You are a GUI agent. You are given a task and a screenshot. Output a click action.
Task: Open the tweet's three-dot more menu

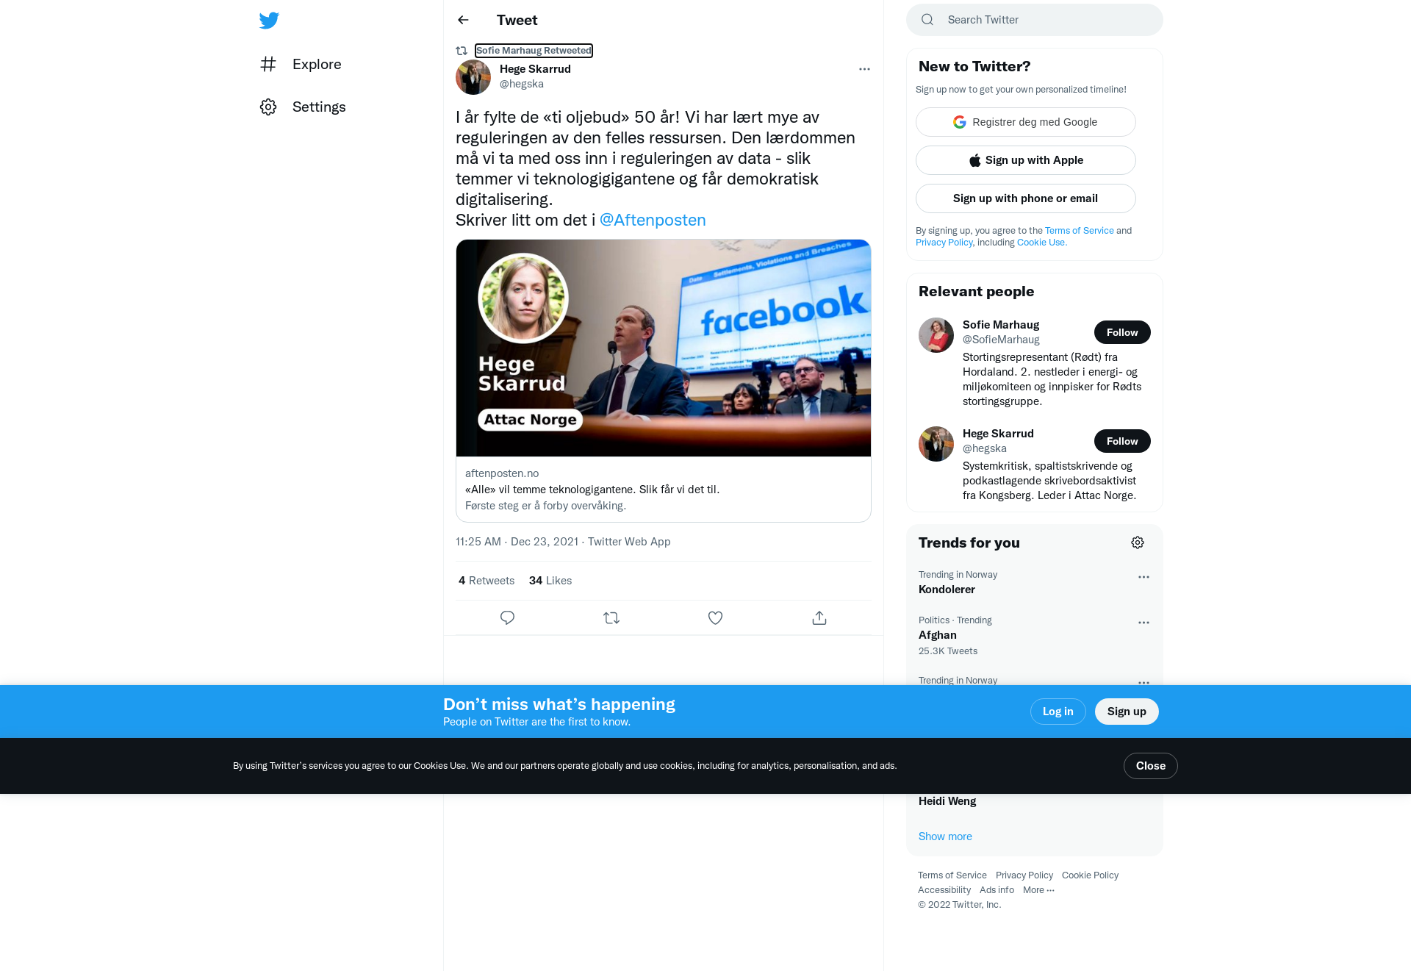(x=864, y=69)
